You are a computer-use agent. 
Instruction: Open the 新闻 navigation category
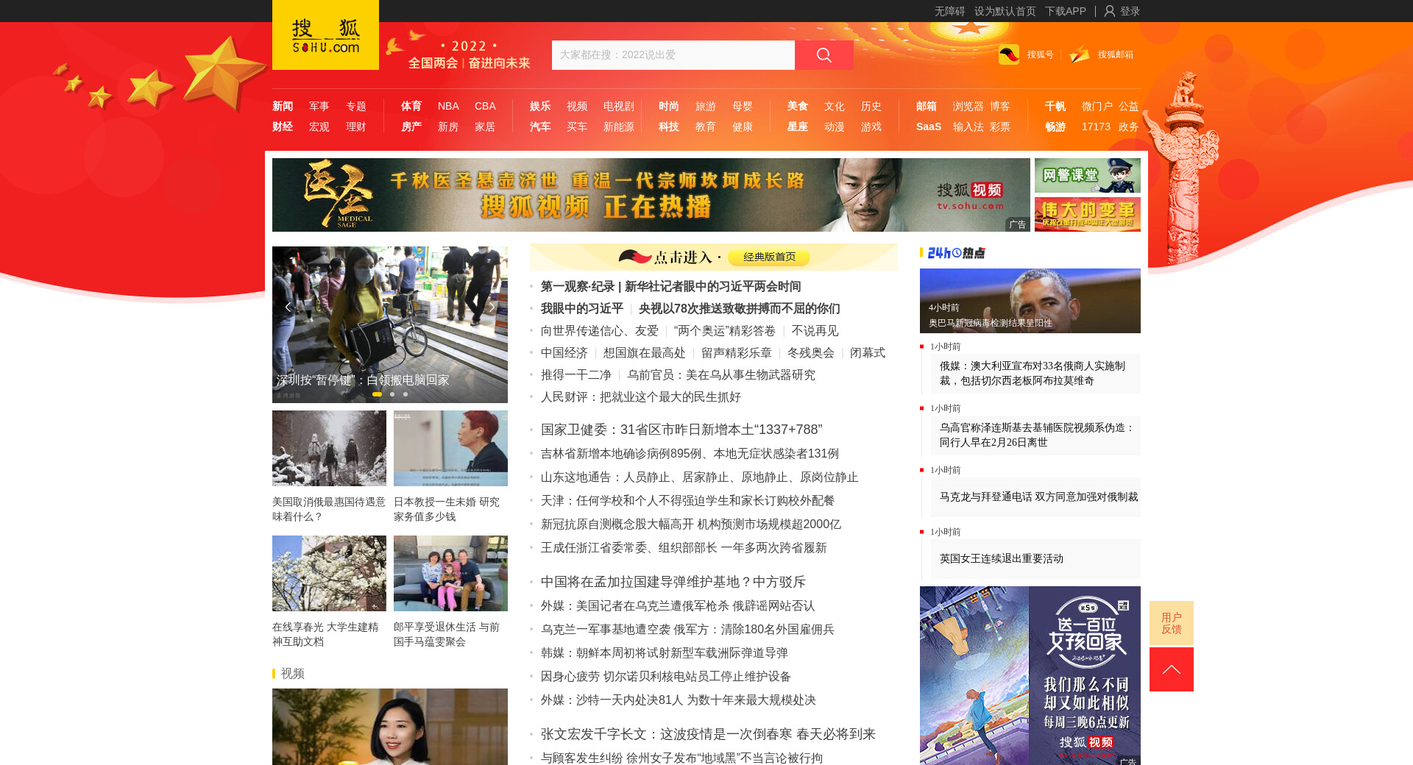(283, 107)
